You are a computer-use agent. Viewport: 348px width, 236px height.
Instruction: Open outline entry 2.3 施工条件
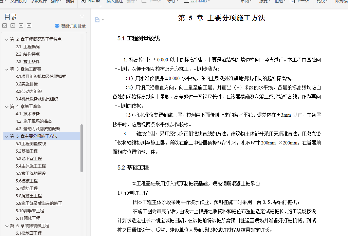tap(28, 62)
